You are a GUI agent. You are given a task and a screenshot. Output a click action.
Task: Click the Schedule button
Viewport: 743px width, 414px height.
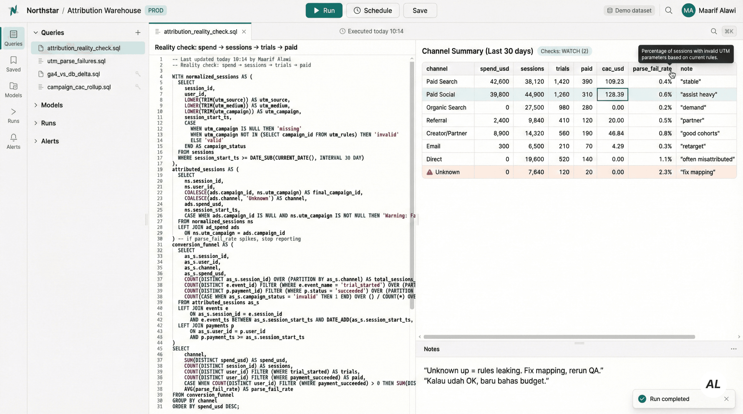(x=373, y=10)
